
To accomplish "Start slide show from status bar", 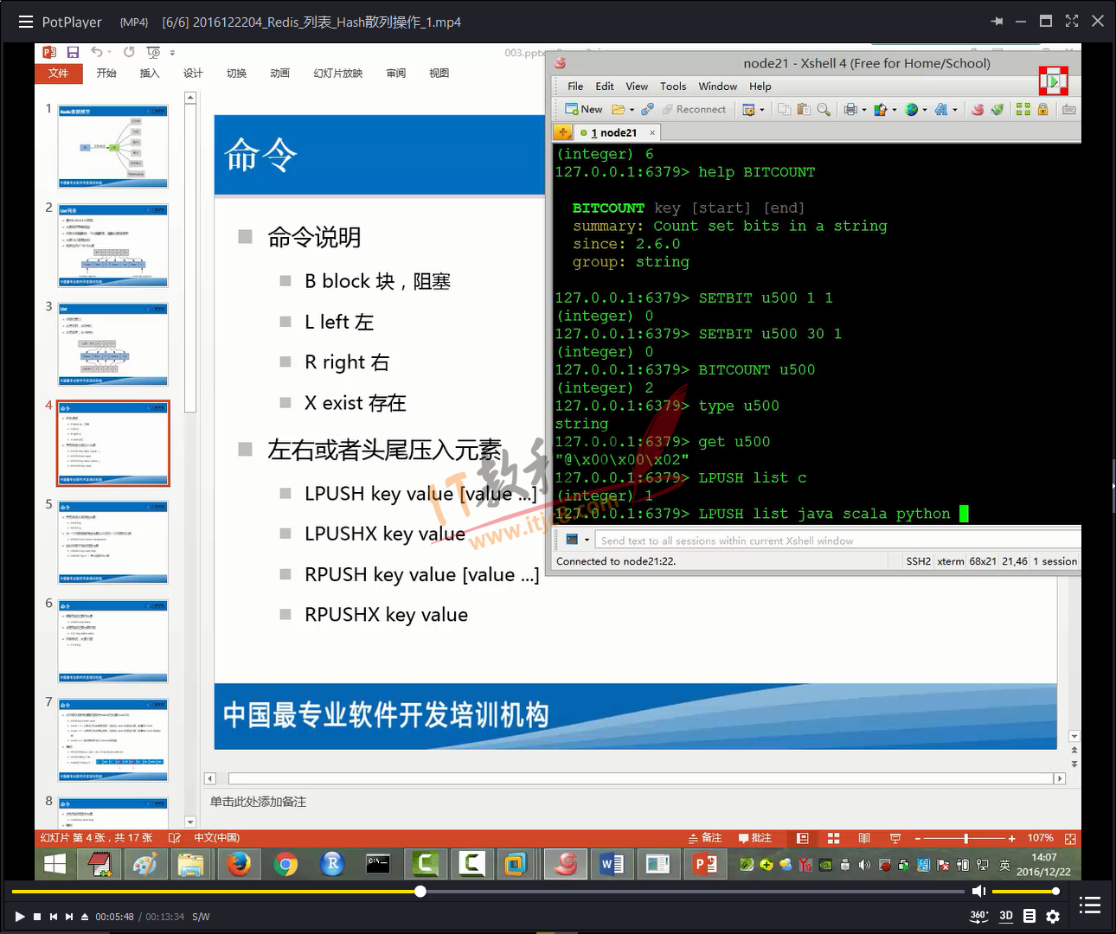I will 895,838.
